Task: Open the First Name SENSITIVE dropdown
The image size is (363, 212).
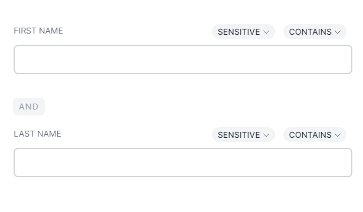Action: [243, 32]
